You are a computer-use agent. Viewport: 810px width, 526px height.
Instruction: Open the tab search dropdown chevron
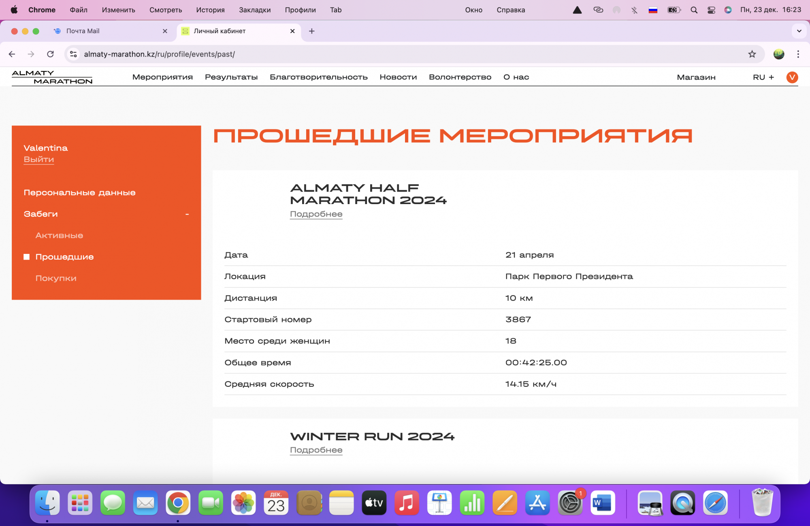[799, 31]
